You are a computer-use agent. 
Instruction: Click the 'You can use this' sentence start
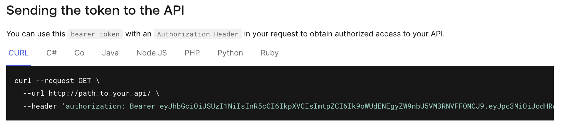pyautogui.click(x=36, y=34)
